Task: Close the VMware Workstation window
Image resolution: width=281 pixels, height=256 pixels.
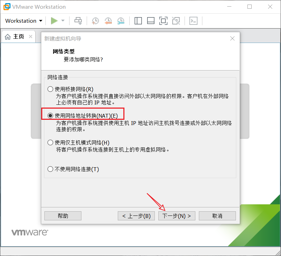Action: [x=270, y=7]
